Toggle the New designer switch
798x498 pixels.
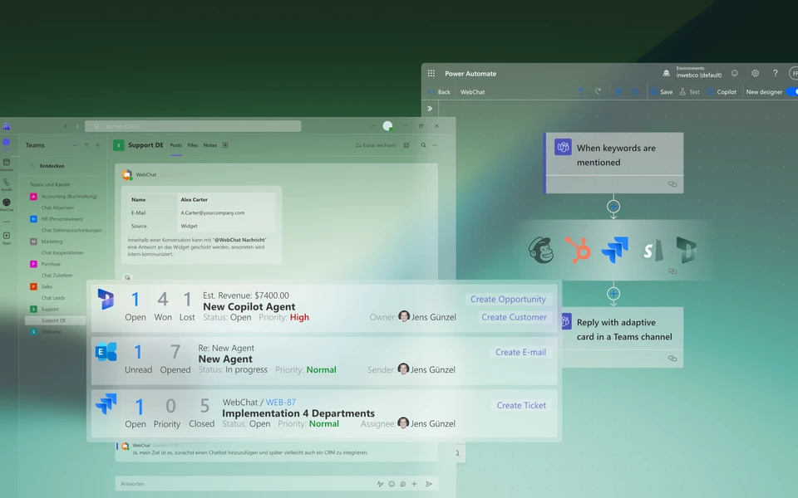792,92
